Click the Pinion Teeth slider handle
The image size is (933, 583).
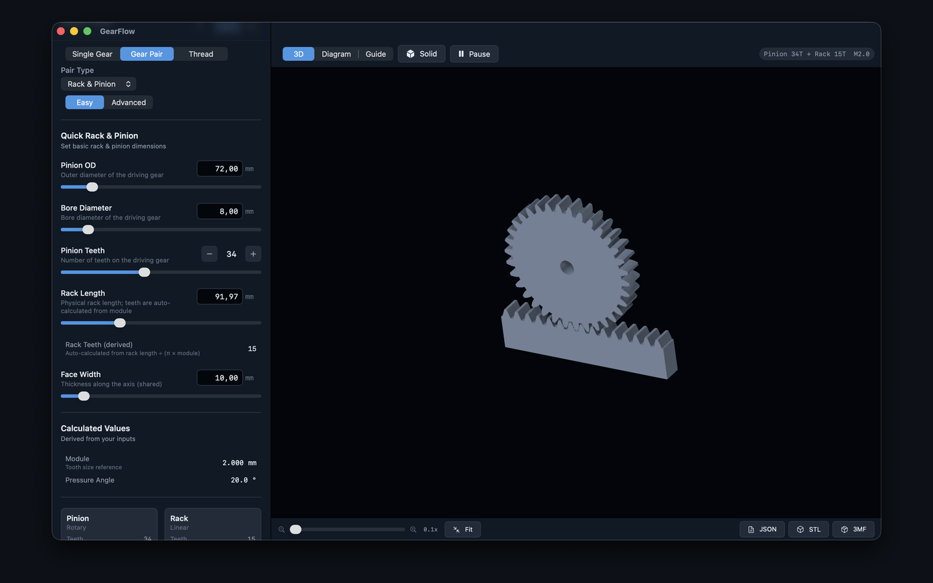(x=144, y=273)
